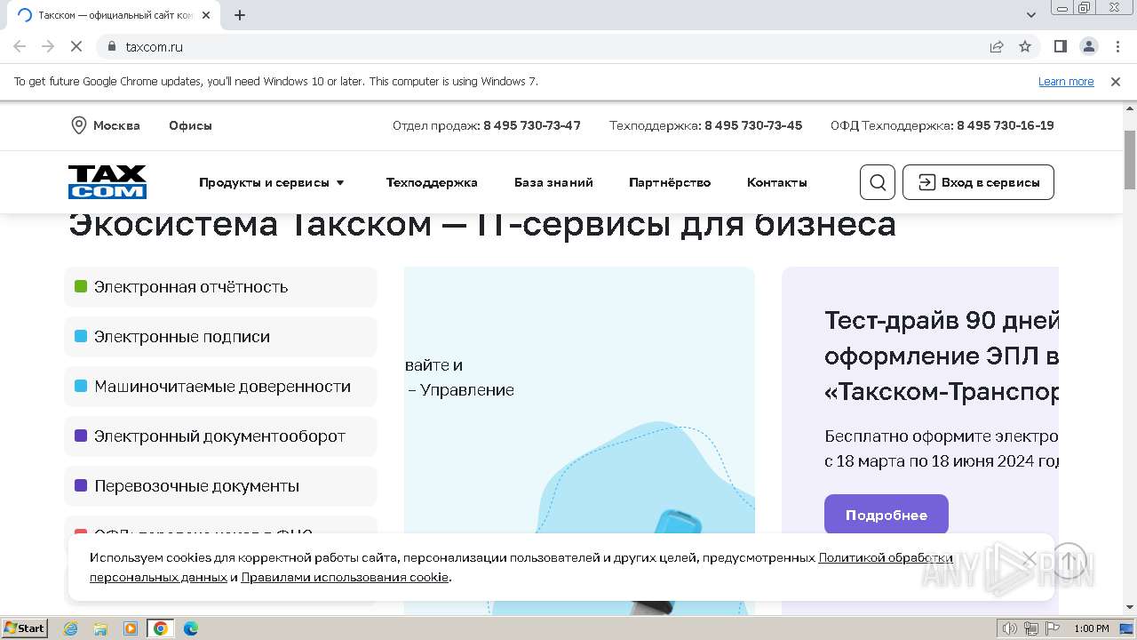
Task: Click the browser back arrow
Action: 20,46
